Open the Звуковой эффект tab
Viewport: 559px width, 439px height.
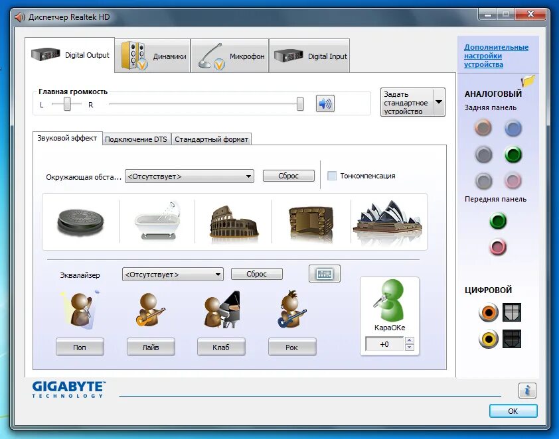click(x=67, y=138)
